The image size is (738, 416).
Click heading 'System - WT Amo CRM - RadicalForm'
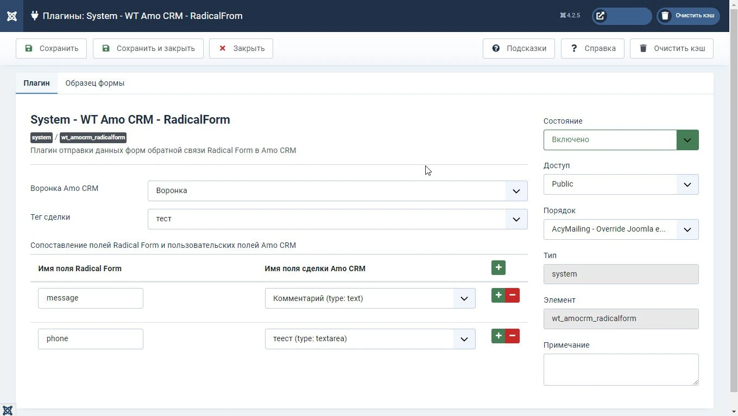click(130, 119)
